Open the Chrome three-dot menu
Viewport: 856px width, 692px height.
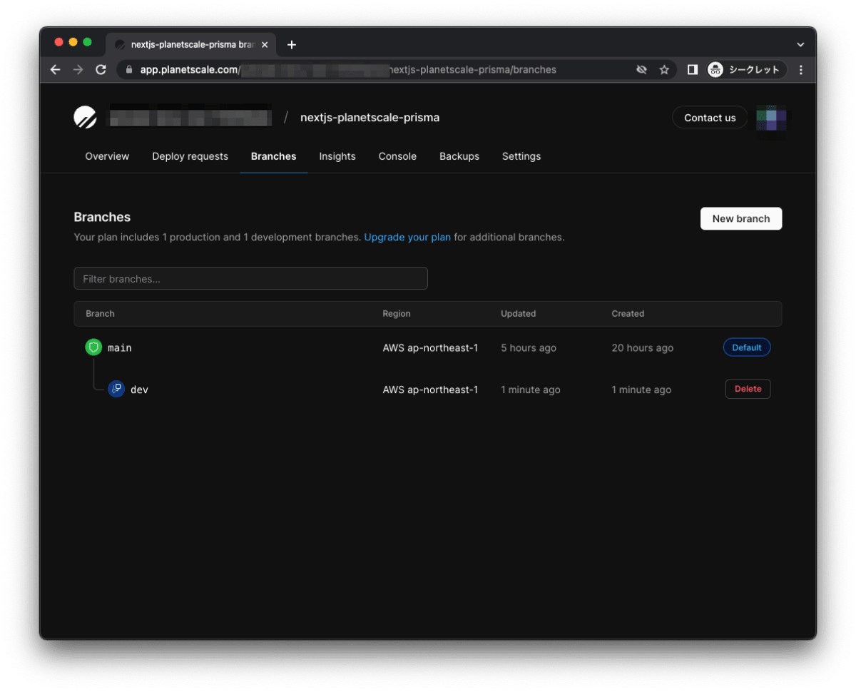pos(801,70)
